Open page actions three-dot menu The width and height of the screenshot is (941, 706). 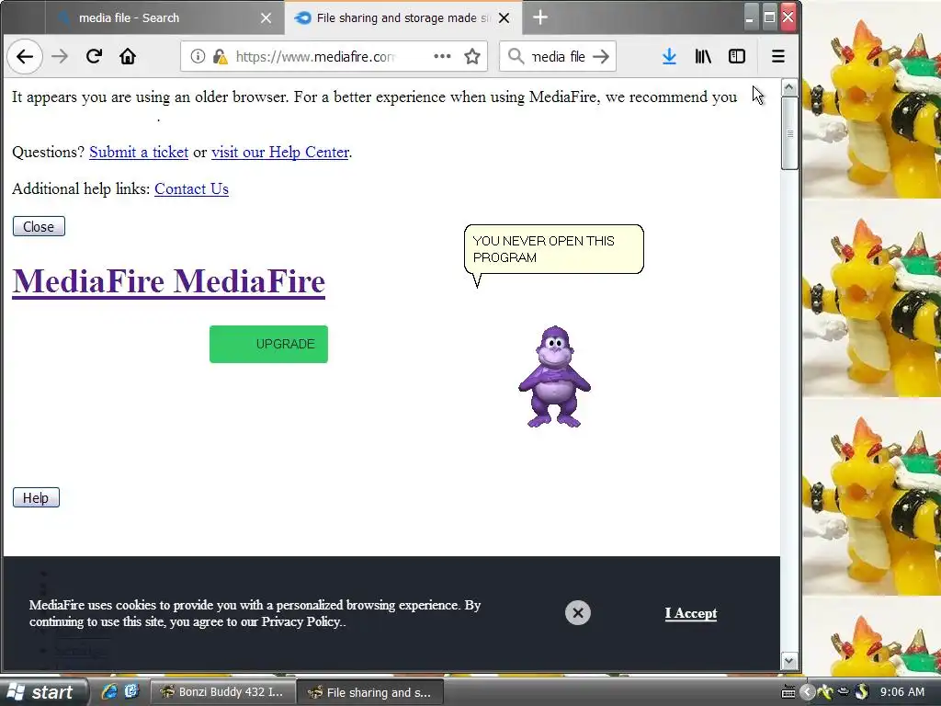tap(442, 56)
